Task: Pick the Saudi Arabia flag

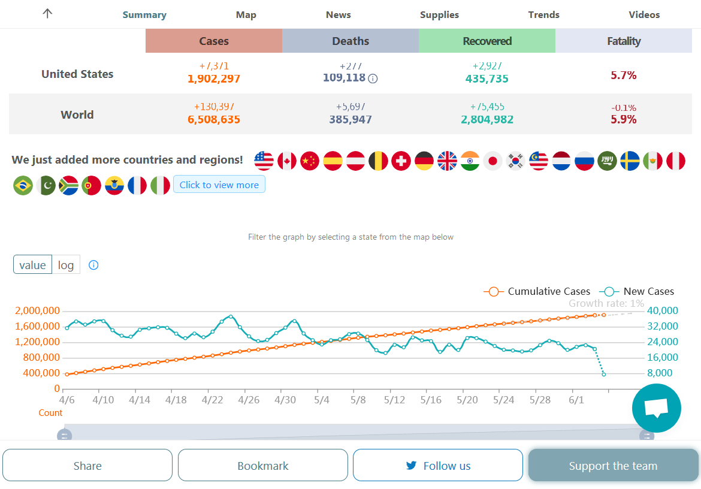Action: [x=607, y=161]
